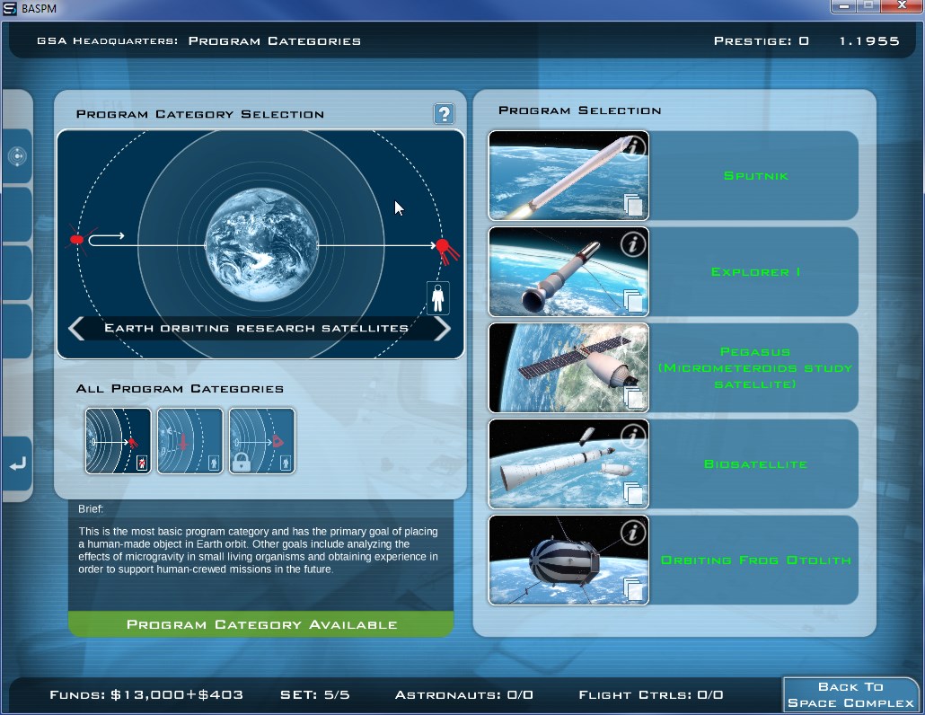Screen dimensions: 925x715
Task: Click the Program Selection heading
Action: pyautogui.click(x=580, y=110)
